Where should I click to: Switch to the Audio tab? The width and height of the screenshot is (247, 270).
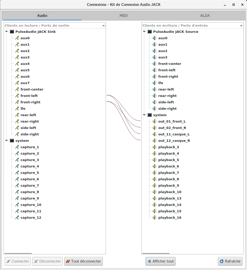tap(42, 15)
